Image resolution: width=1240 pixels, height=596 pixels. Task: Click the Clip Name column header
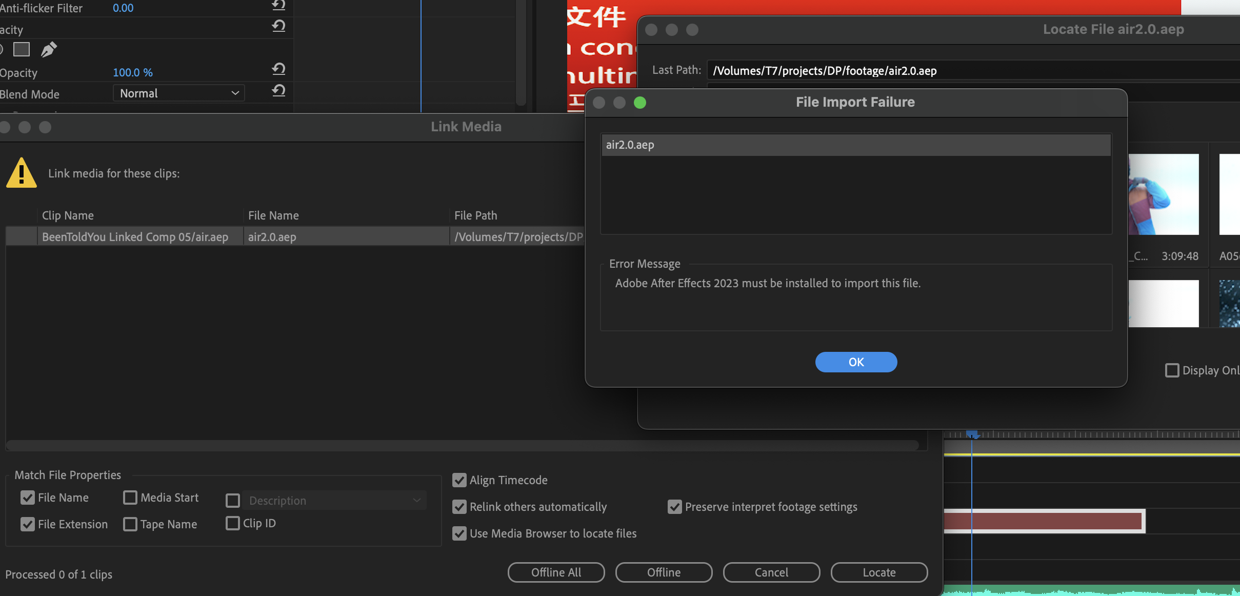pos(68,215)
